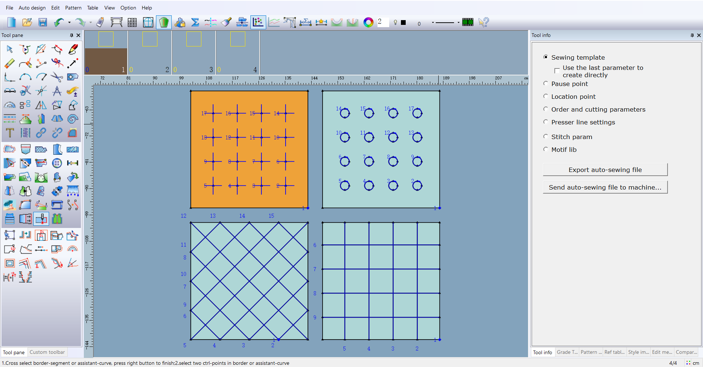
Task: Select the yellow T text tool
Action: (10, 132)
